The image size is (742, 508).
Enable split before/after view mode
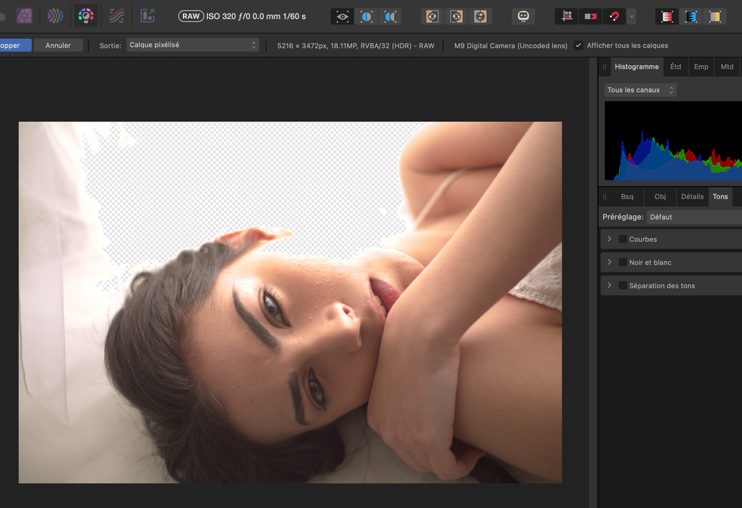click(367, 17)
